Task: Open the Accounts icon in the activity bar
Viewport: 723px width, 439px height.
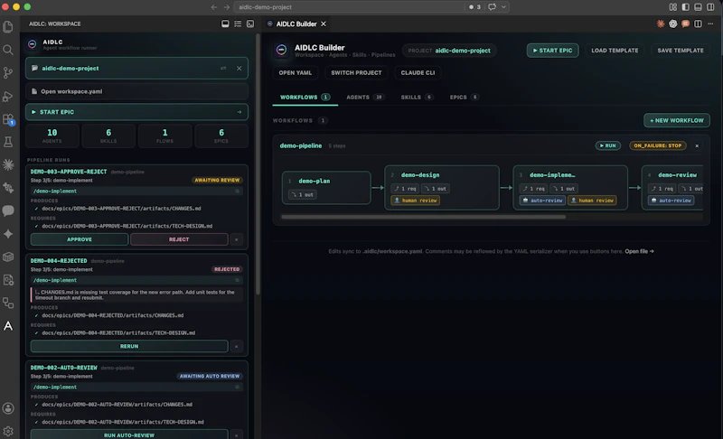Action: 8,408
